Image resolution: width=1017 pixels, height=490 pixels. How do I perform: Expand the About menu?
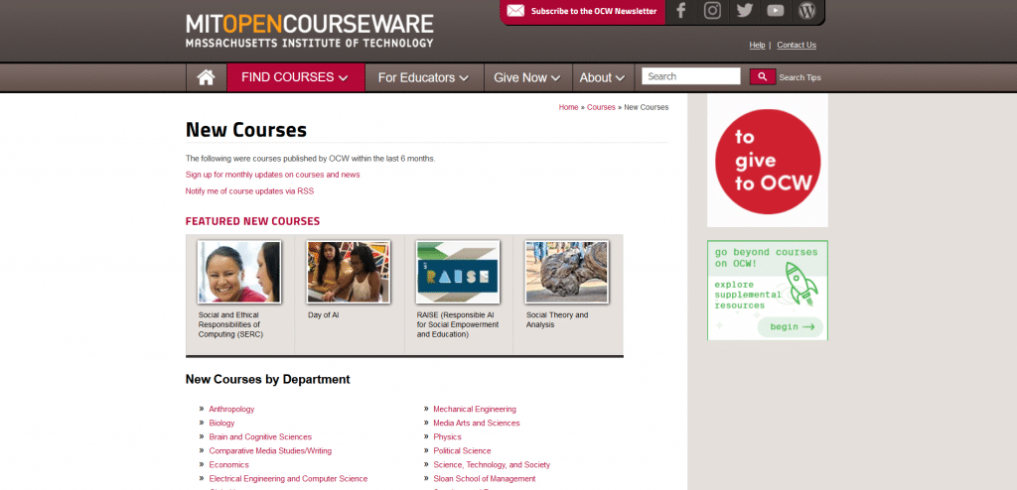[603, 77]
